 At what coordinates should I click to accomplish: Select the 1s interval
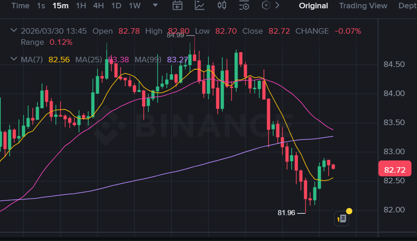pos(41,6)
